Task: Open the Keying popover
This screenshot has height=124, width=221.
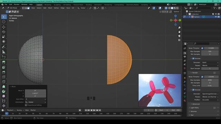Action: tap(20, 110)
